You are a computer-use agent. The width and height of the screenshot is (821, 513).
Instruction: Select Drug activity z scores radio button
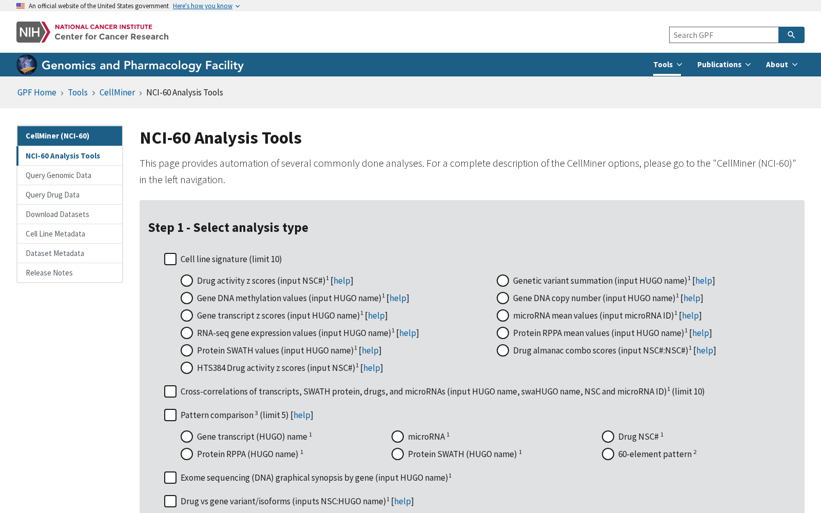click(x=187, y=281)
